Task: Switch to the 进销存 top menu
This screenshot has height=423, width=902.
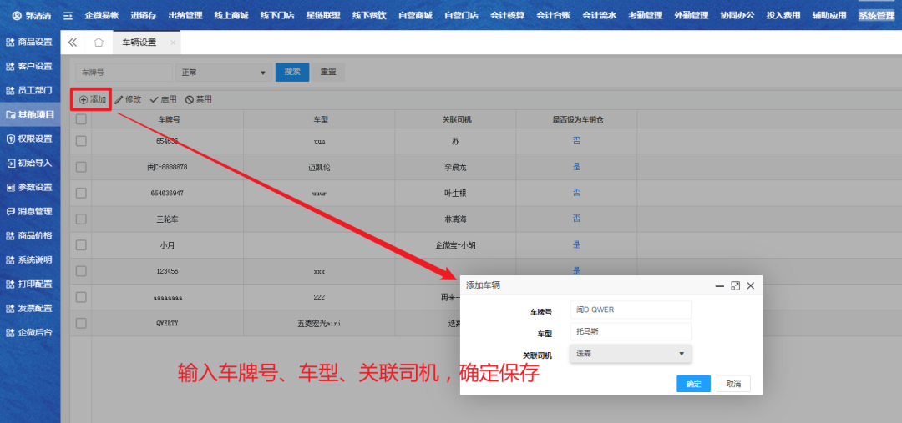Action: (143, 15)
